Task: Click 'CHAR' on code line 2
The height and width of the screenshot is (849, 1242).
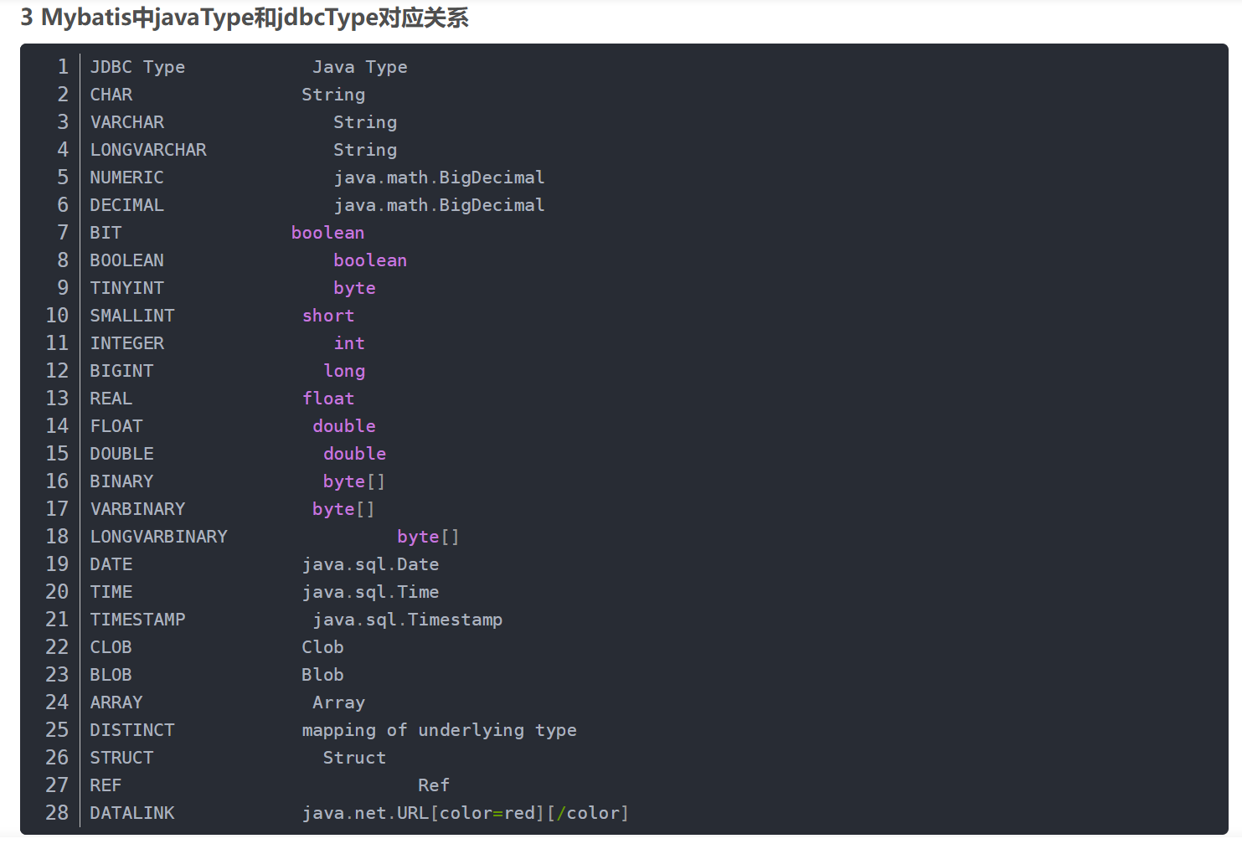Action: (x=111, y=95)
